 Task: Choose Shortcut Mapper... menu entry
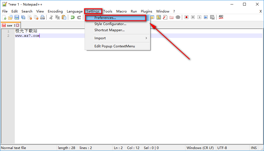pyautogui.click(x=117, y=30)
